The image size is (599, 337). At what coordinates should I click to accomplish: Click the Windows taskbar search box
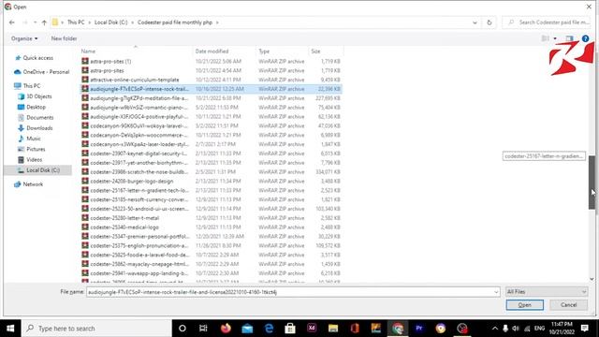point(96,329)
